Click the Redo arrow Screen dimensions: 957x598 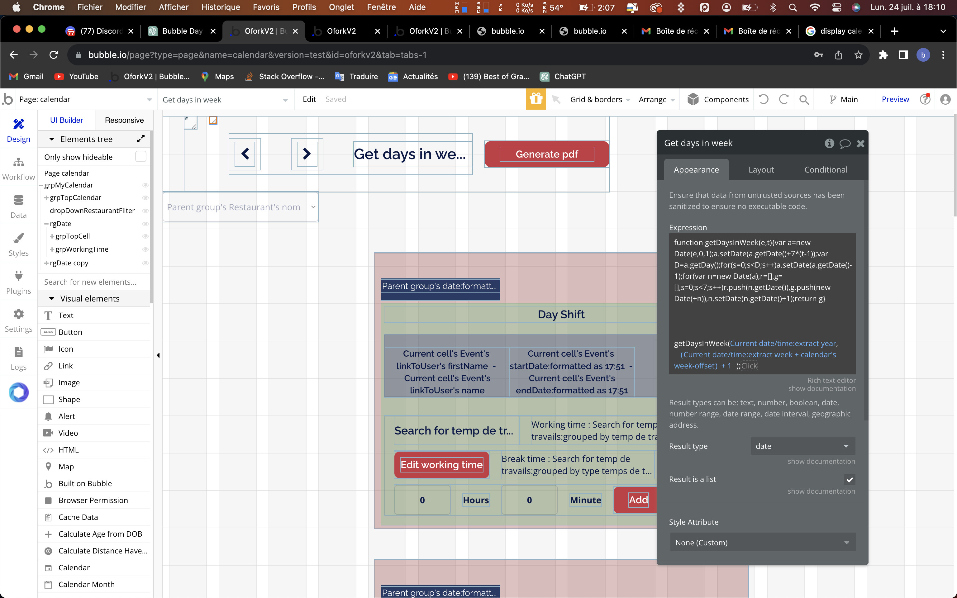784,99
